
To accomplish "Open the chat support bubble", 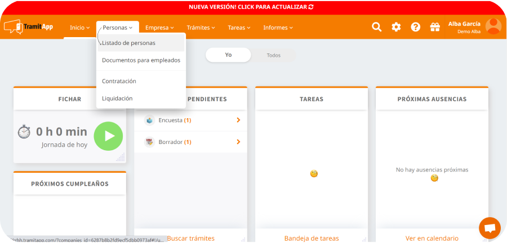I will point(490,228).
